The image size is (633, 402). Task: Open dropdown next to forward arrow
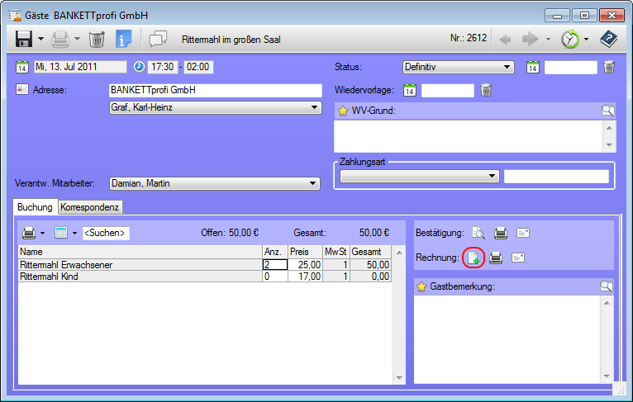point(548,39)
